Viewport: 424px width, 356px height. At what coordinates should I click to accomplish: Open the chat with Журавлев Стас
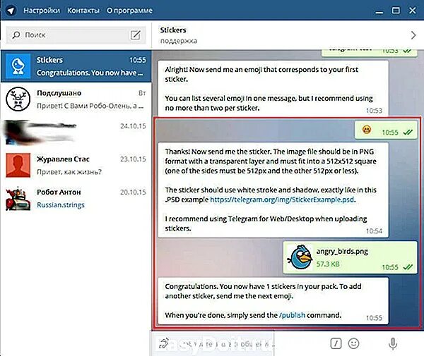(x=76, y=165)
